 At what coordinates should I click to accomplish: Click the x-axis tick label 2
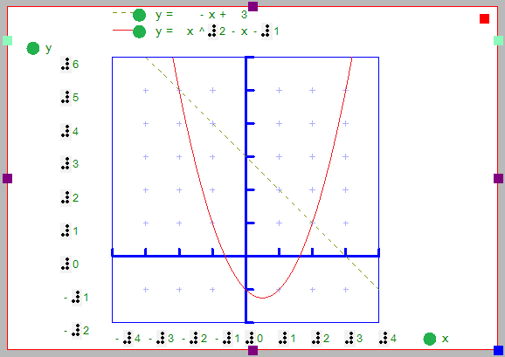(320, 339)
